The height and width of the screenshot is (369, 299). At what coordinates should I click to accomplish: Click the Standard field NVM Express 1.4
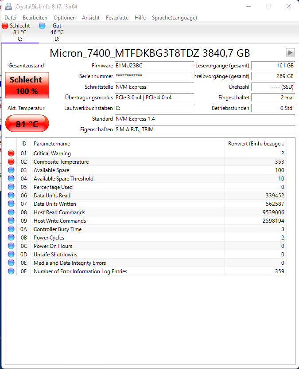[x=205, y=119]
